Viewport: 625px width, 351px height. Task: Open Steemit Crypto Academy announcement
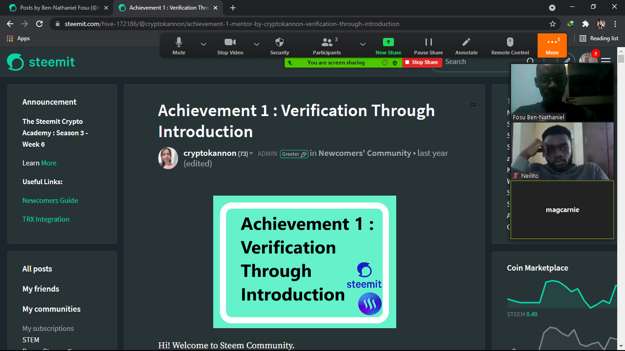point(55,133)
